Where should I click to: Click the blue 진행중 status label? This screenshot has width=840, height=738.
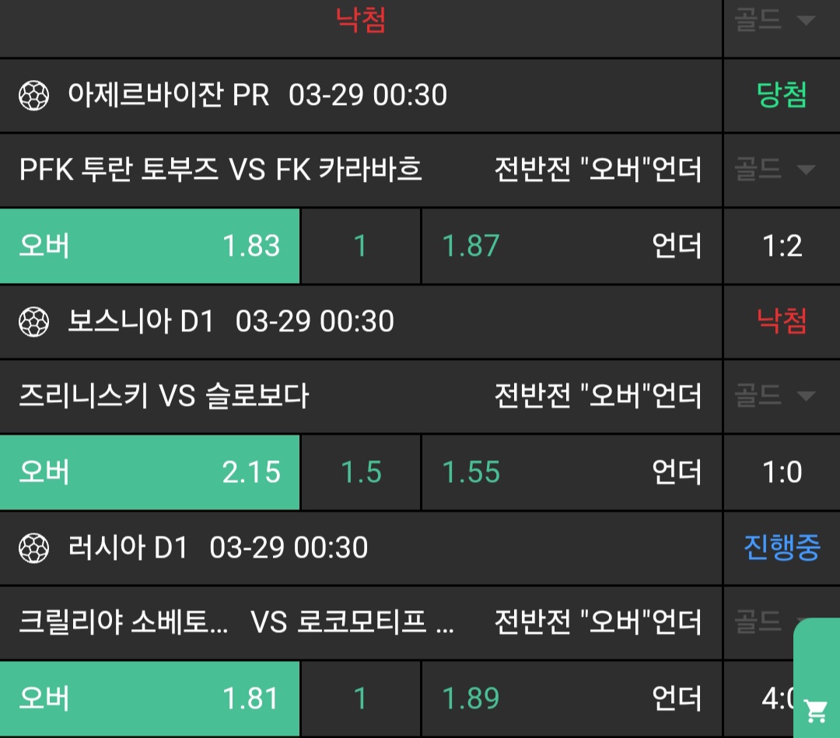pyautogui.click(x=782, y=547)
